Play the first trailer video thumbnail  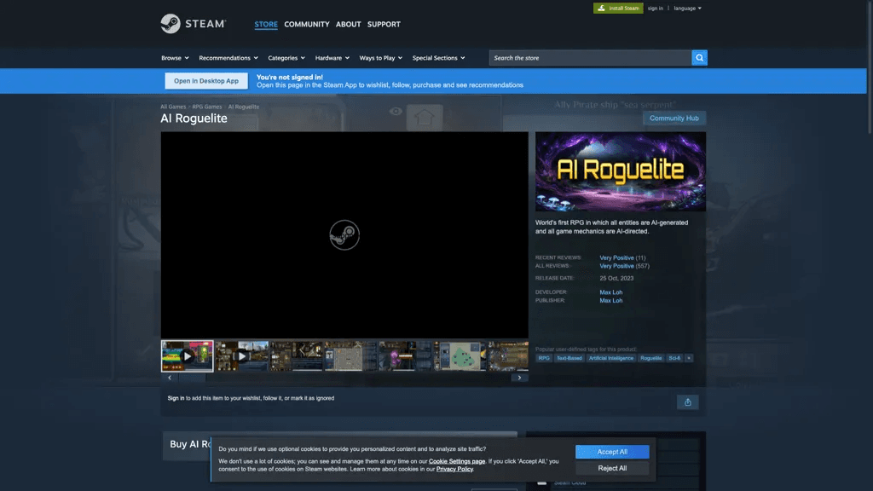(x=187, y=355)
